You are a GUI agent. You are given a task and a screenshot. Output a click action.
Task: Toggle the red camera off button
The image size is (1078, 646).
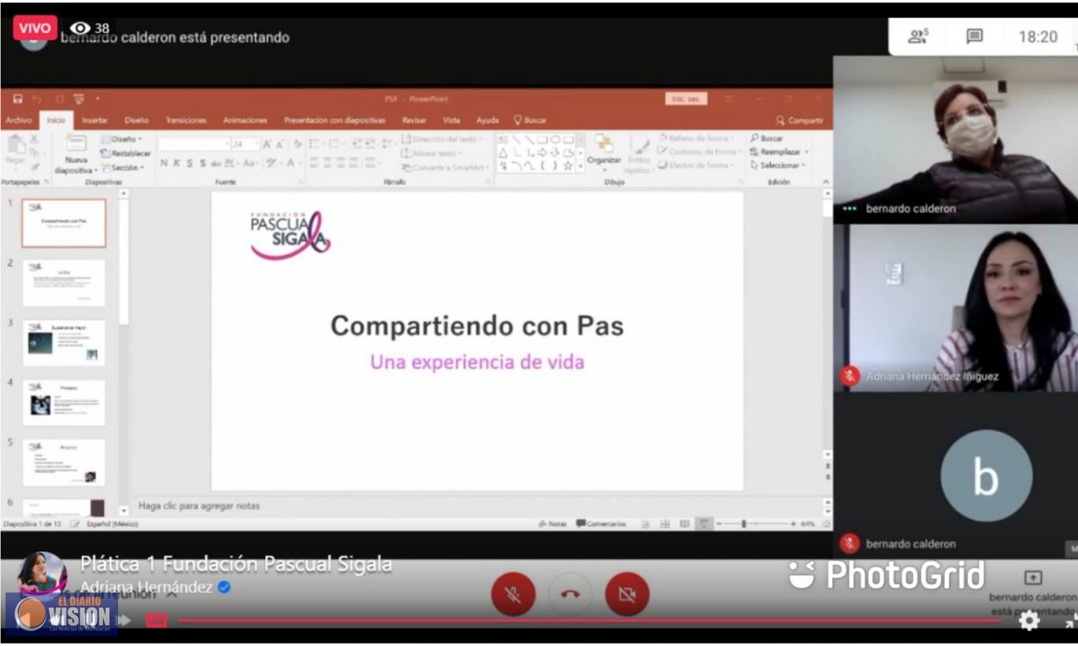(628, 594)
